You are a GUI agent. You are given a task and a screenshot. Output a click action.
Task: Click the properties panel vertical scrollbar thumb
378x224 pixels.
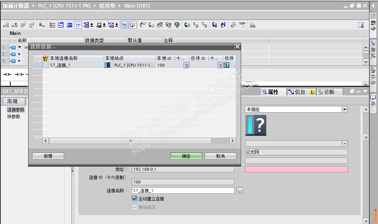click(x=366, y=137)
